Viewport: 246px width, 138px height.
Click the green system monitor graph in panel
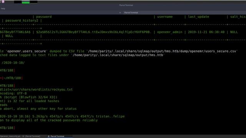click(x=26, y=2)
